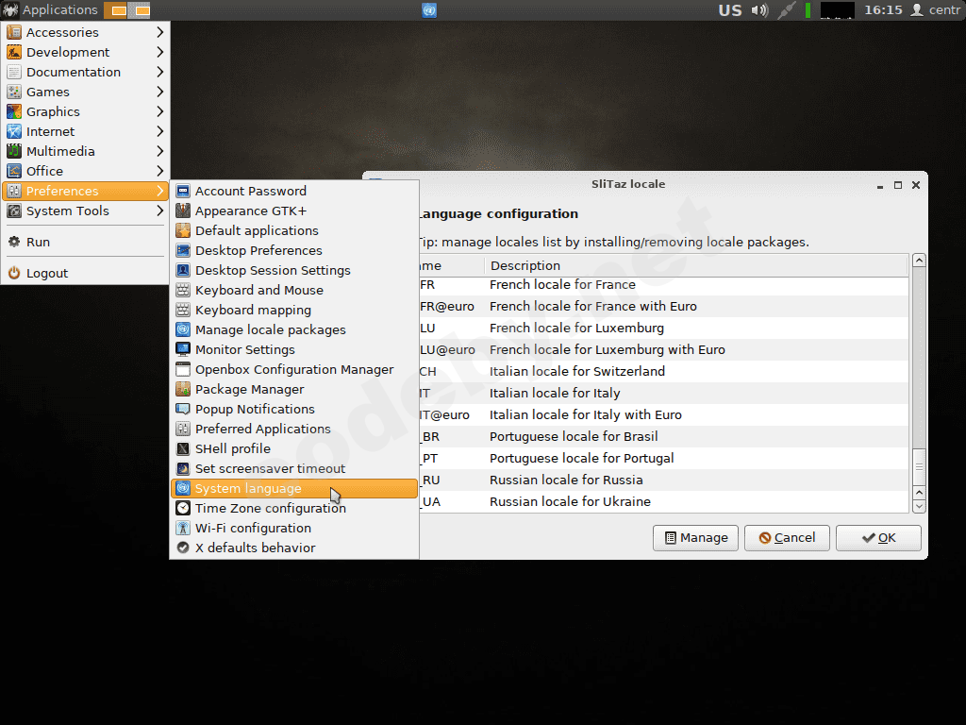Click the US keyboard layout indicator
Image resolution: width=966 pixels, height=725 pixels.
click(x=730, y=9)
